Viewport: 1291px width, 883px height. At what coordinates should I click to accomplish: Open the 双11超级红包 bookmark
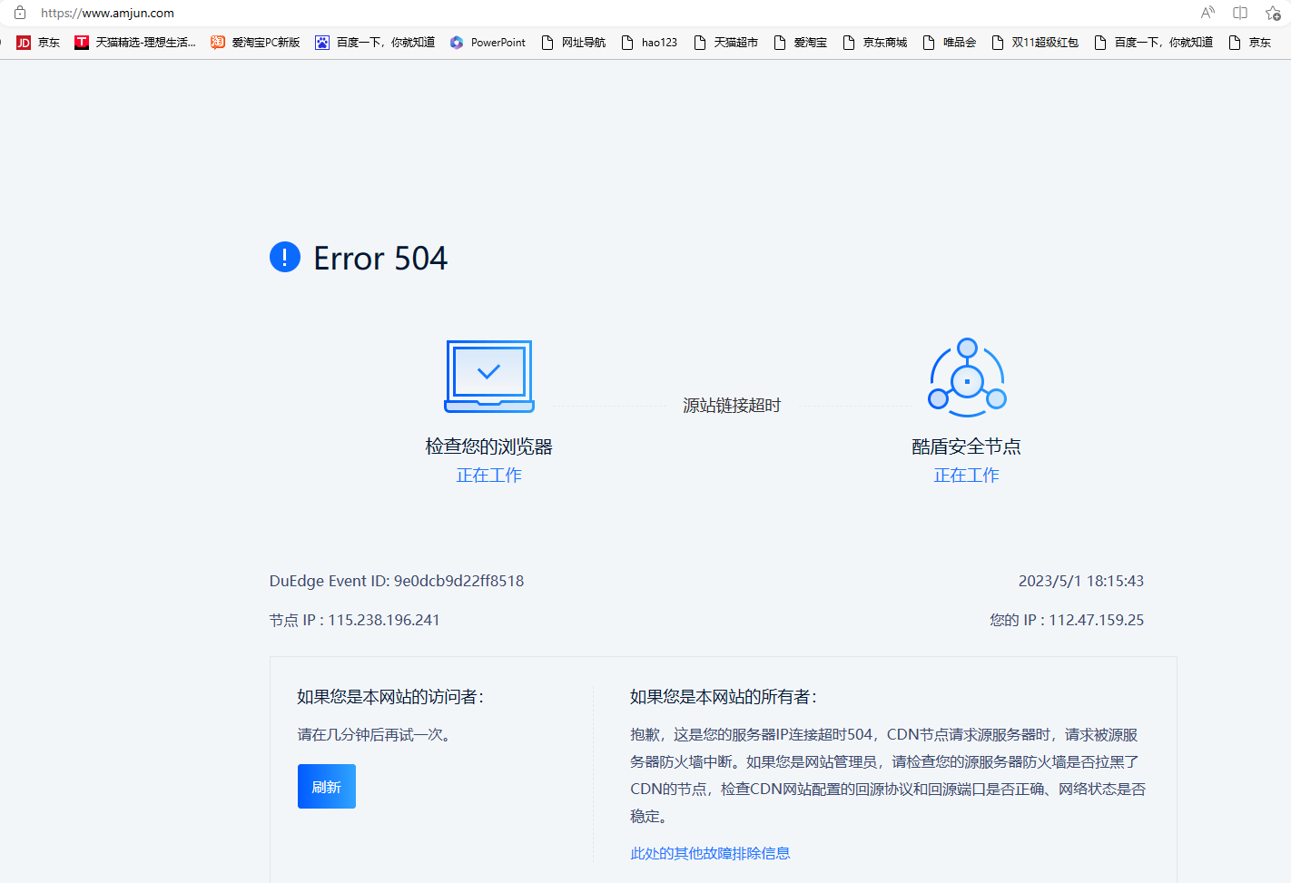click(1034, 42)
